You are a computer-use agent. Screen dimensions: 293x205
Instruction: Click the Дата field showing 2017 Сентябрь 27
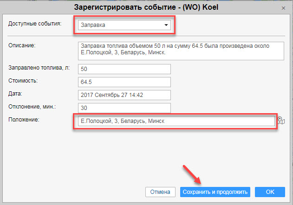(x=124, y=95)
